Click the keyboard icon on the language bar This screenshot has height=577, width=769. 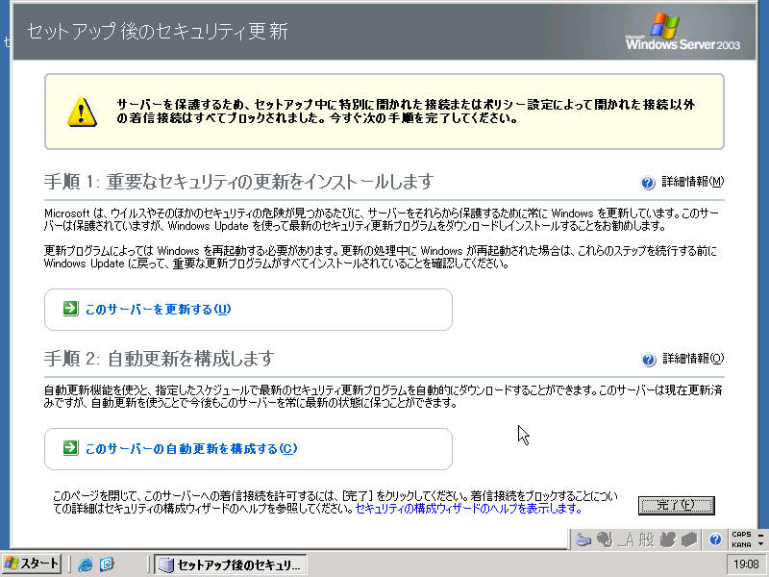(x=583, y=539)
